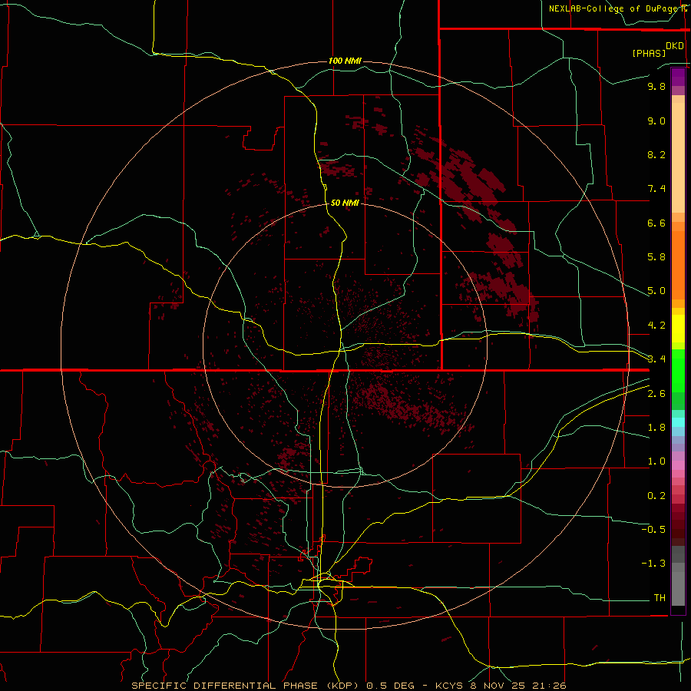691x691 pixels.
Task: Click the cyan band of the color bar
Action: coord(678,422)
